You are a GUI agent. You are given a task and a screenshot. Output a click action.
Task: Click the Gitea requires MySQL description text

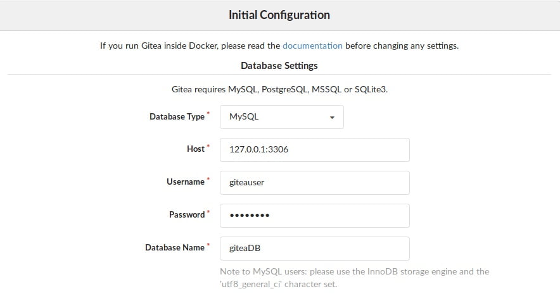tap(279, 89)
